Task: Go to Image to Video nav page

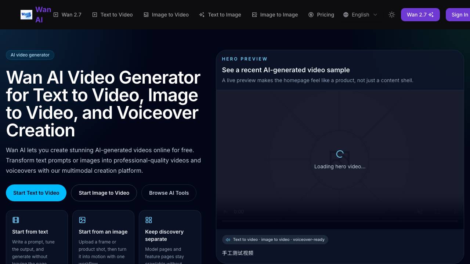Action: pyautogui.click(x=166, y=15)
